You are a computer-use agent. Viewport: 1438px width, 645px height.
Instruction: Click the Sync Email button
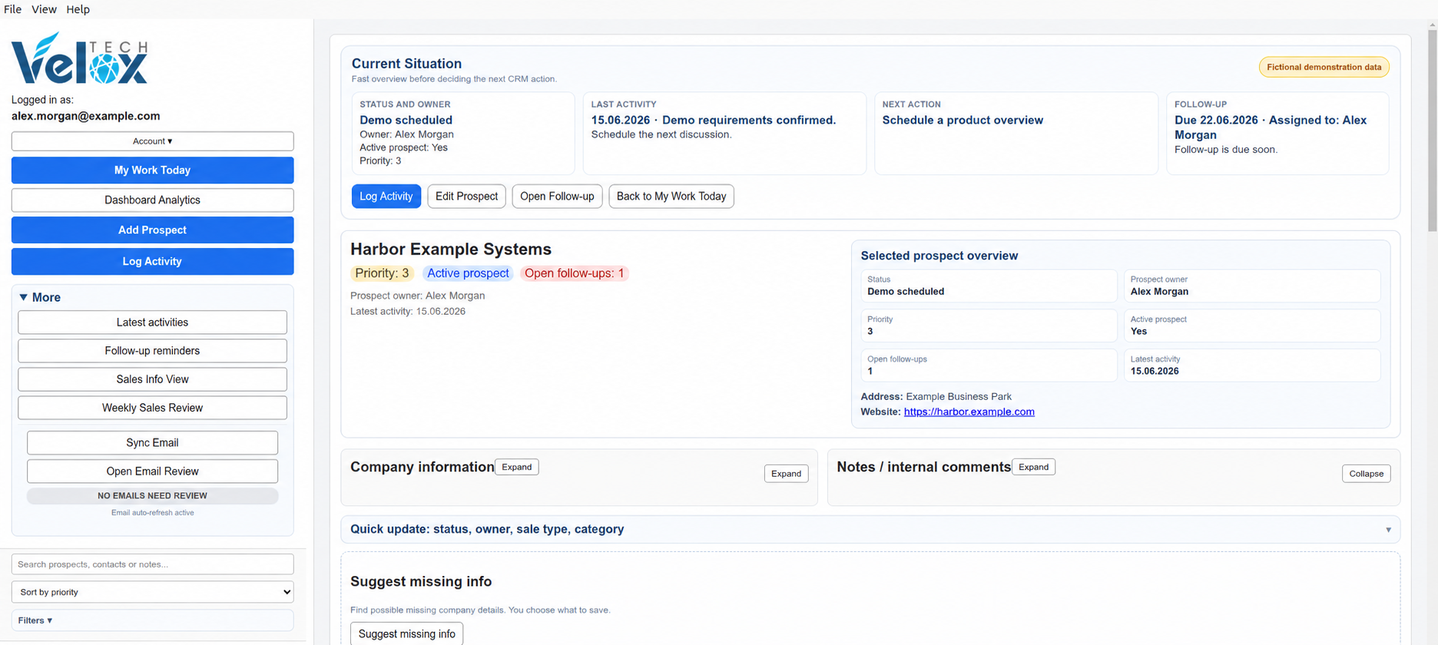point(152,443)
